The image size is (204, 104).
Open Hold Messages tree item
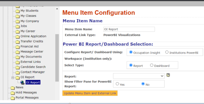point(26,92)
